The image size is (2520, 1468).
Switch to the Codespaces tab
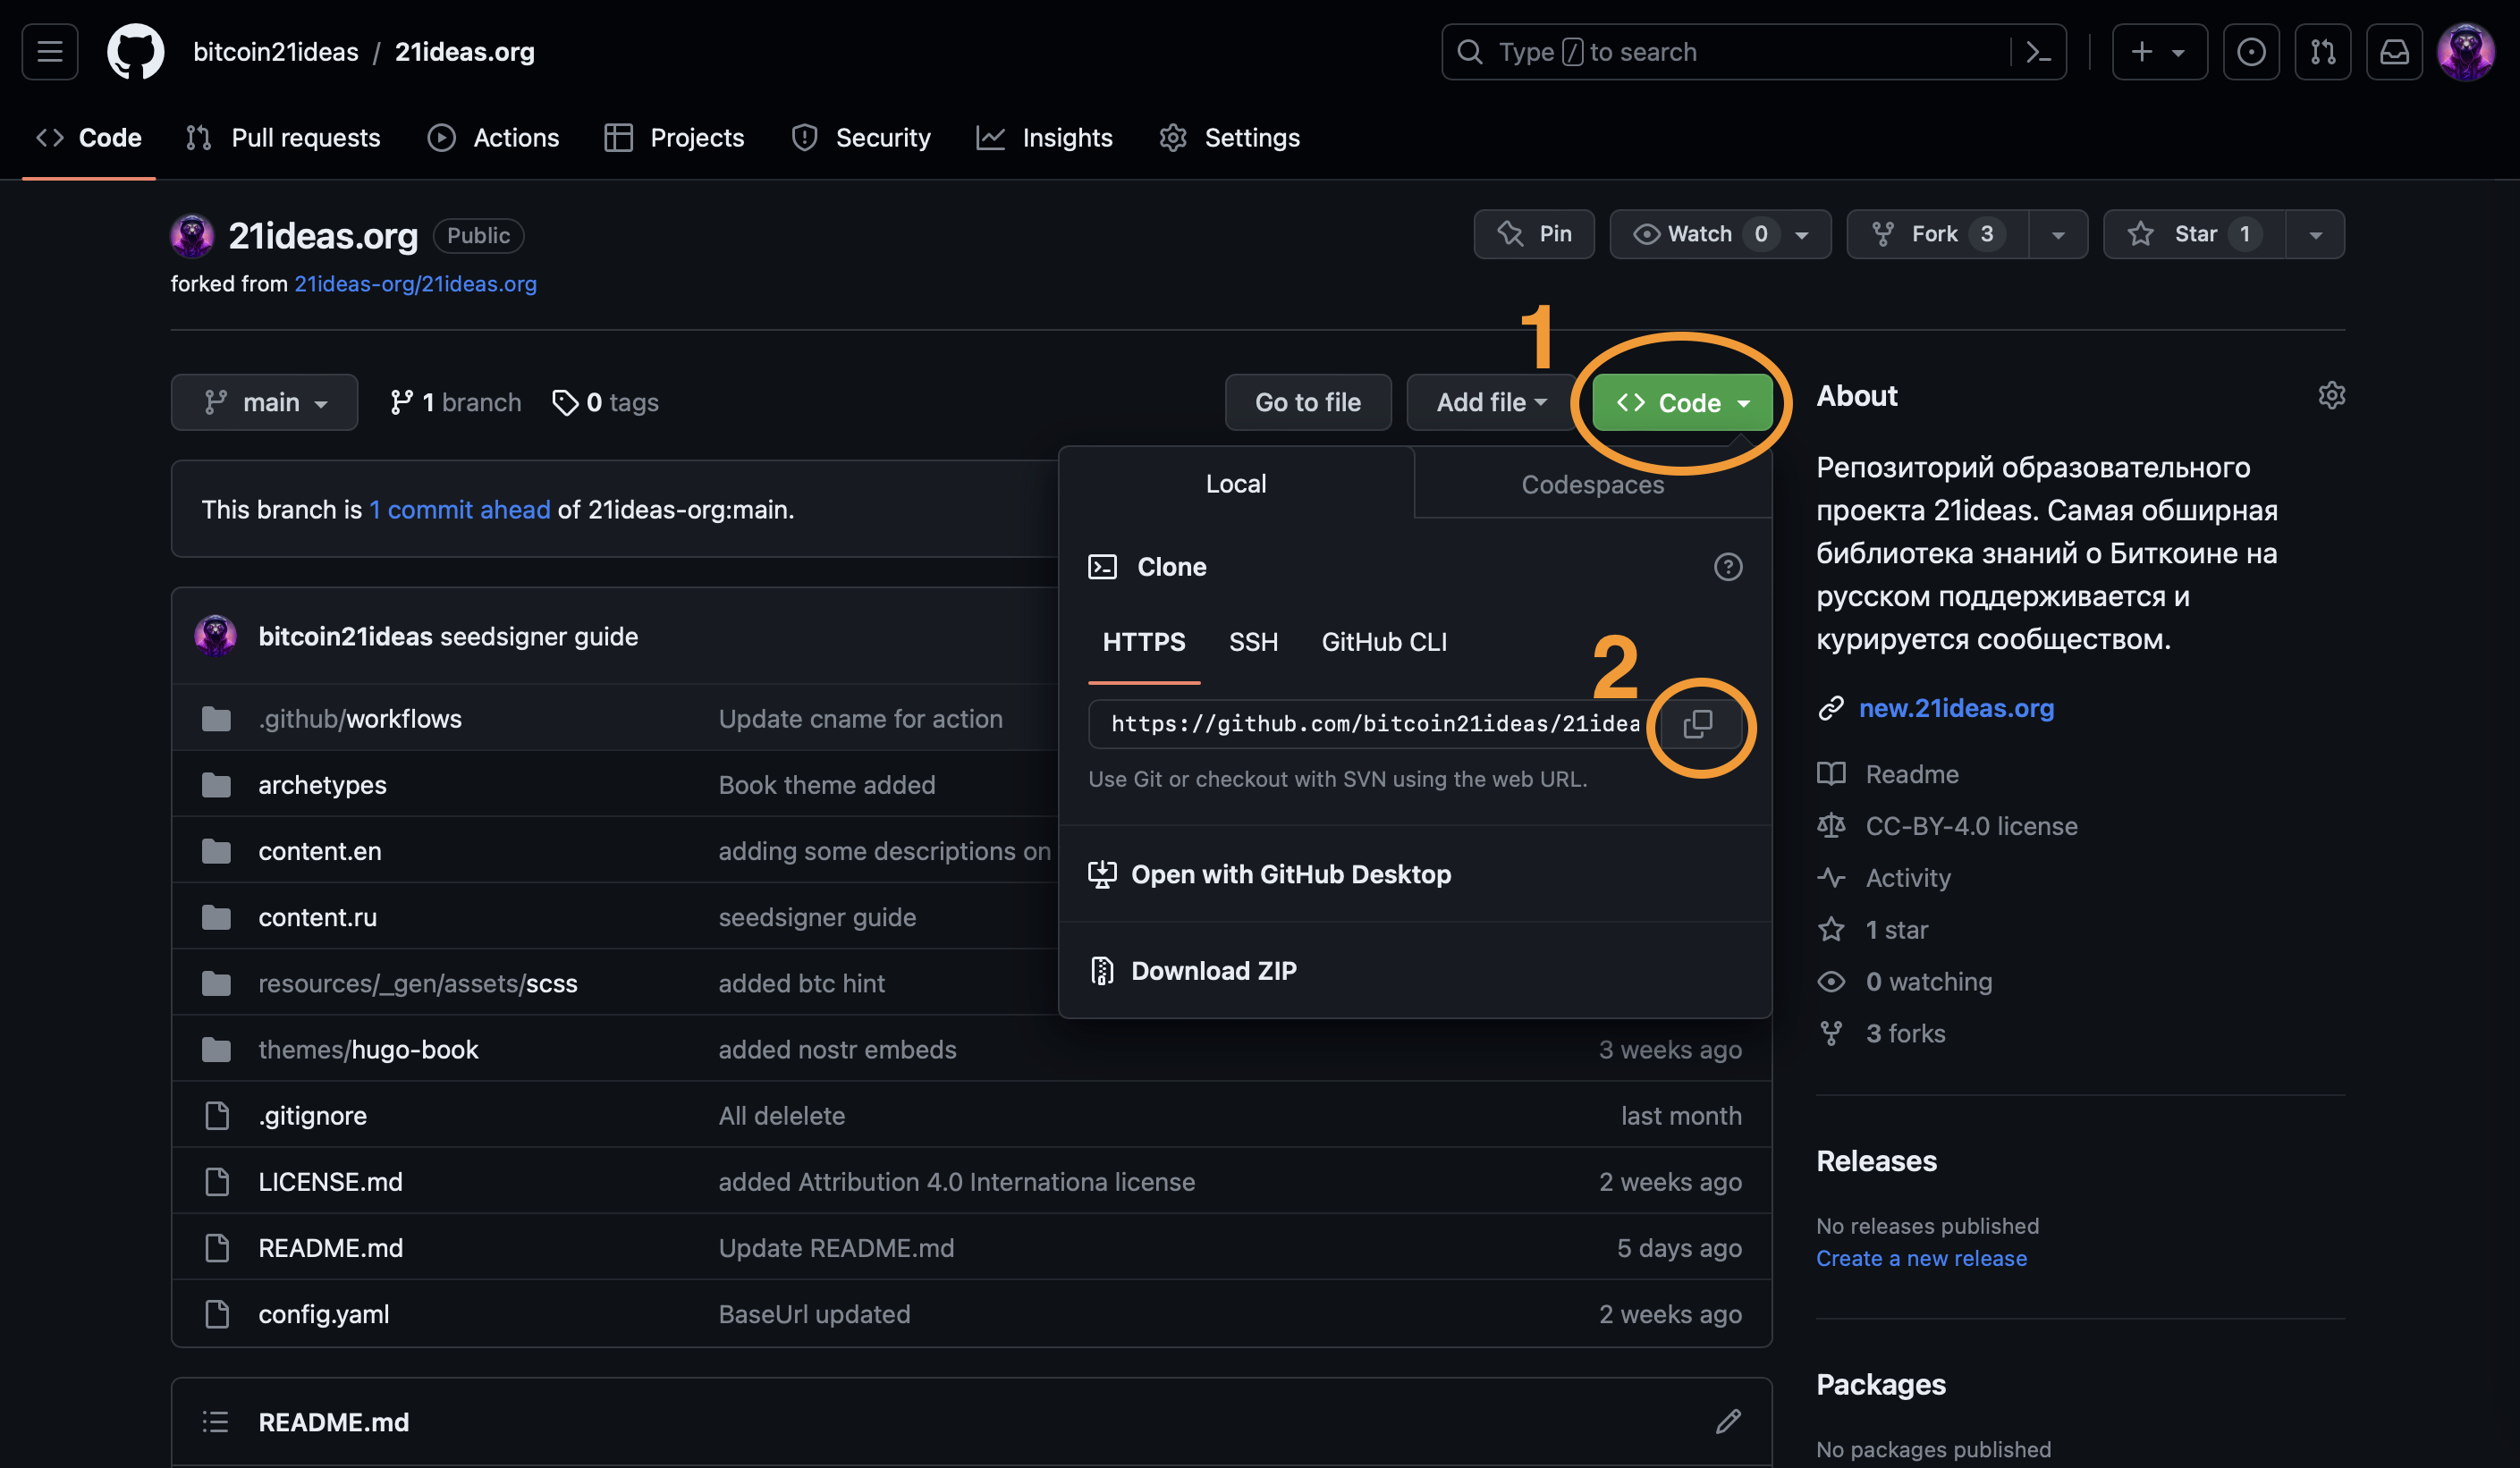pos(1592,484)
